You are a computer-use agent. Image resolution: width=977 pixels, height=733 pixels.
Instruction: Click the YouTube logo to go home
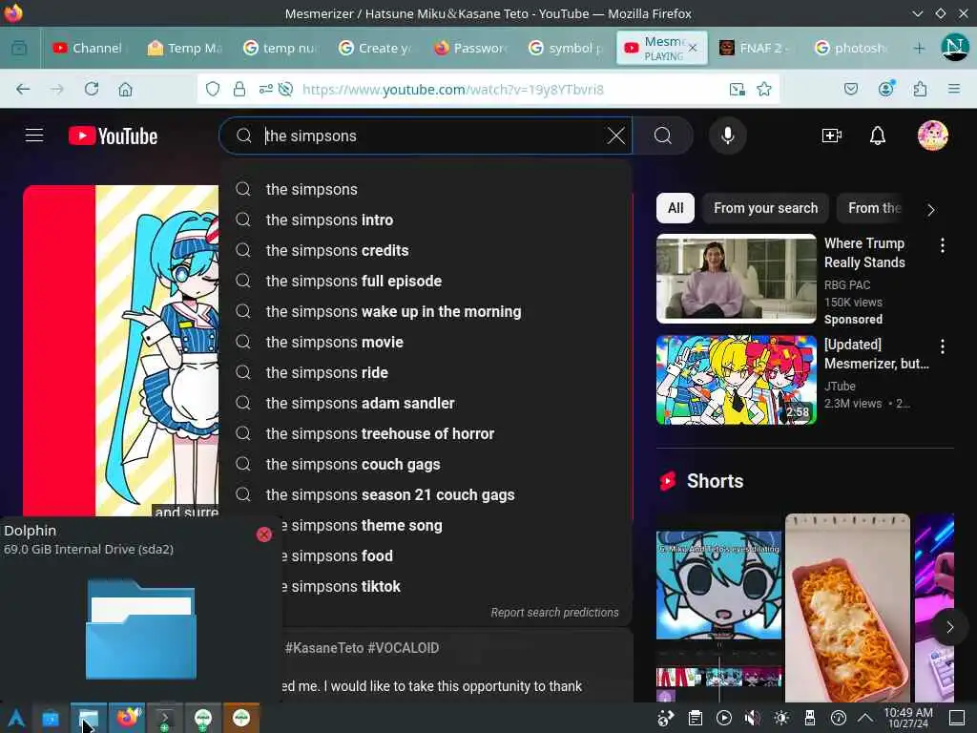[x=113, y=136]
